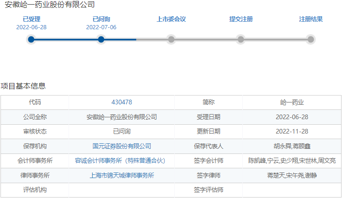The width and height of the screenshot is (342, 198).
Task: Select the grey dot under 提交注册
Action: 241,39
